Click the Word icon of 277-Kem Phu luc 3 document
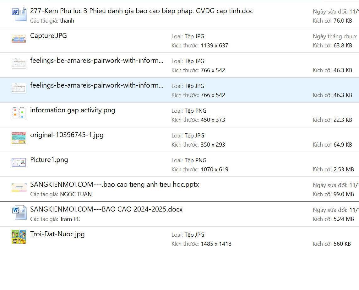Viewport: 359px width, 290px height. click(19, 14)
